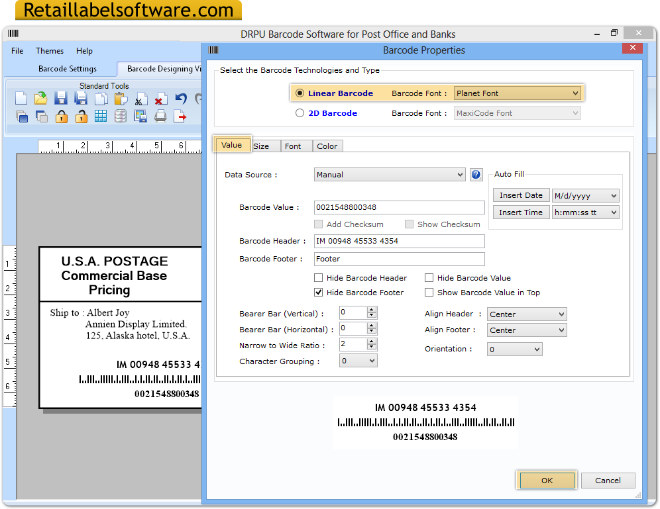
Task: Paste from the clipboard
Action: tap(120, 98)
